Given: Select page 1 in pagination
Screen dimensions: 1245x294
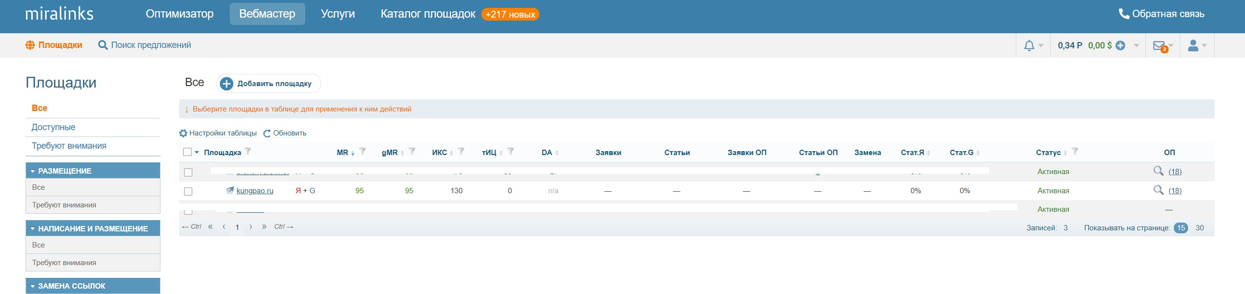Looking at the screenshot, I should [237, 227].
